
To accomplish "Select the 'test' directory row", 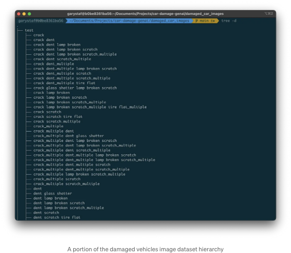I will (29, 30).
